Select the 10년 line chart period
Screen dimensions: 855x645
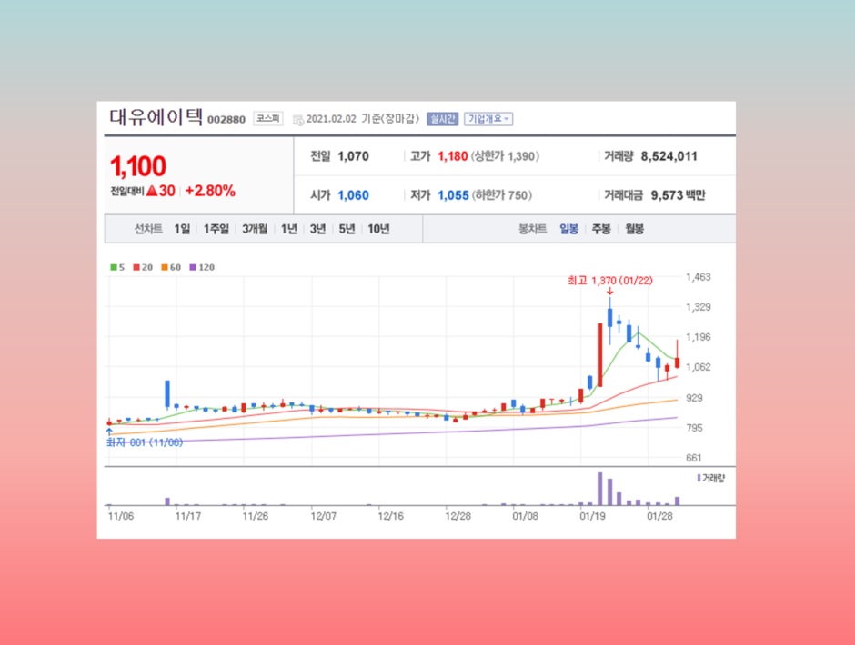[x=378, y=229]
